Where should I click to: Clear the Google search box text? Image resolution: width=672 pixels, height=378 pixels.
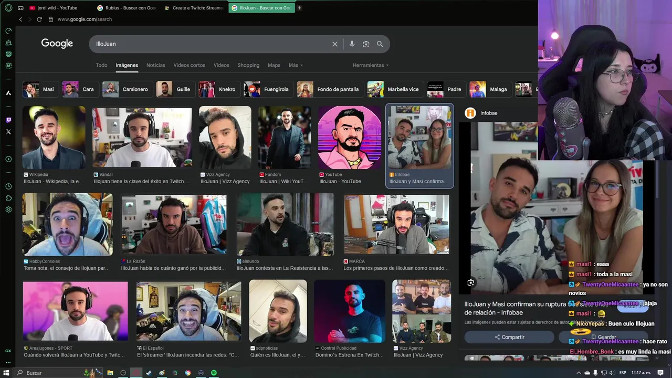335,44
